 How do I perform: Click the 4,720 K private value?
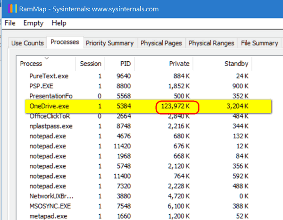point(179,196)
